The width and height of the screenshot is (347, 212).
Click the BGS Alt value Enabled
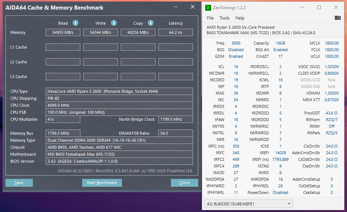click(x=280, y=50)
